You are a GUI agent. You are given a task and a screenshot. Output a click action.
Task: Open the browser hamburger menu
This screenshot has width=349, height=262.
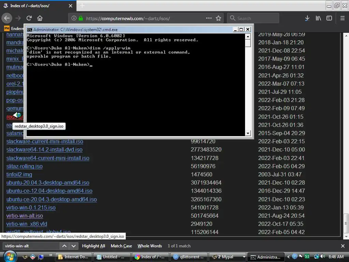coord(343,18)
